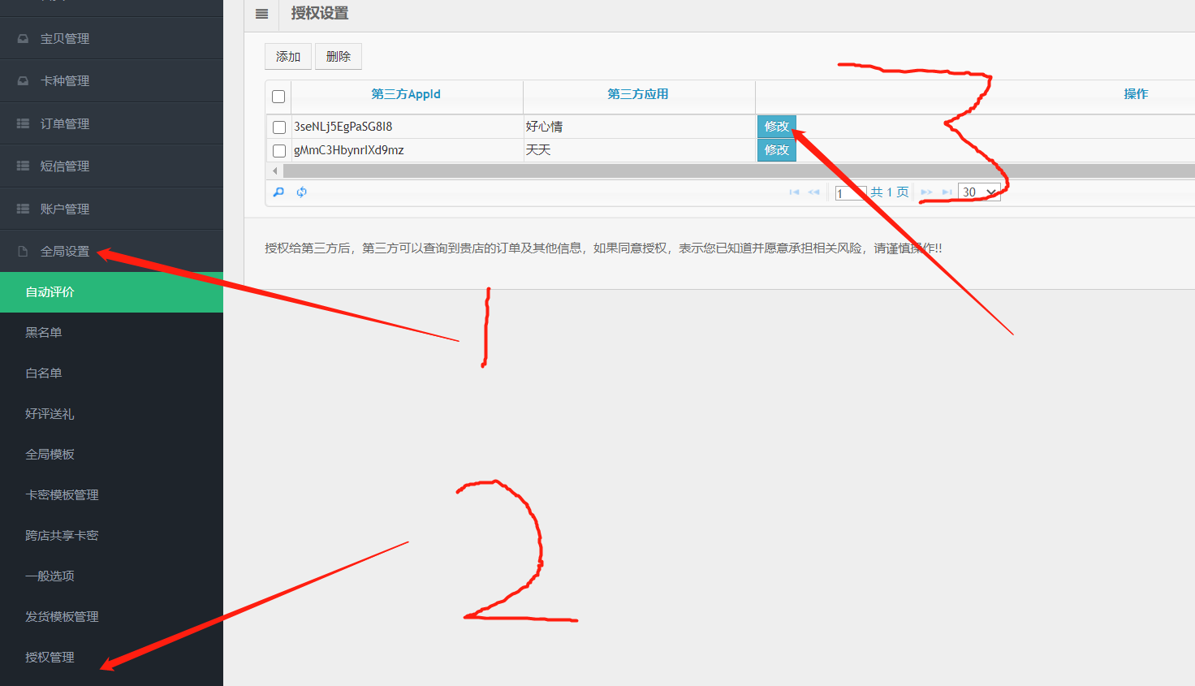Click the page number input field
Viewport: 1195px width, 686px height.
tap(849, 193)
